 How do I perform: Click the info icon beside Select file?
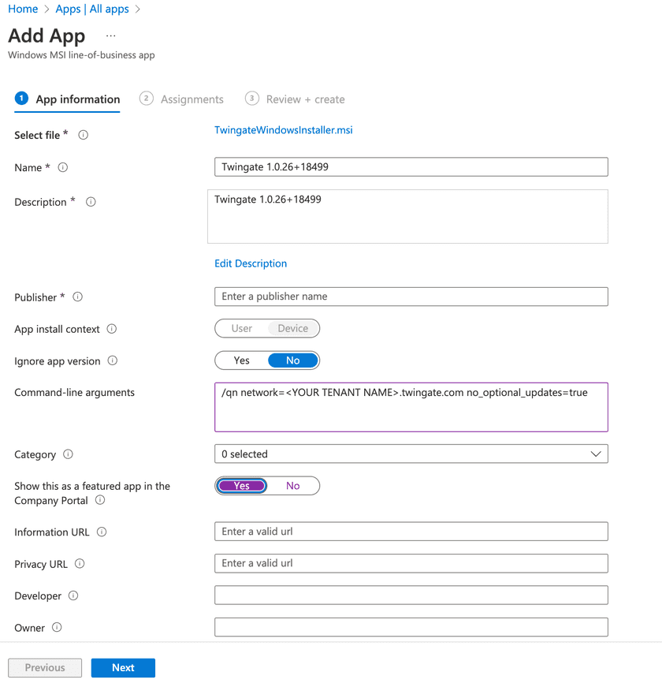tap(84, 135)
